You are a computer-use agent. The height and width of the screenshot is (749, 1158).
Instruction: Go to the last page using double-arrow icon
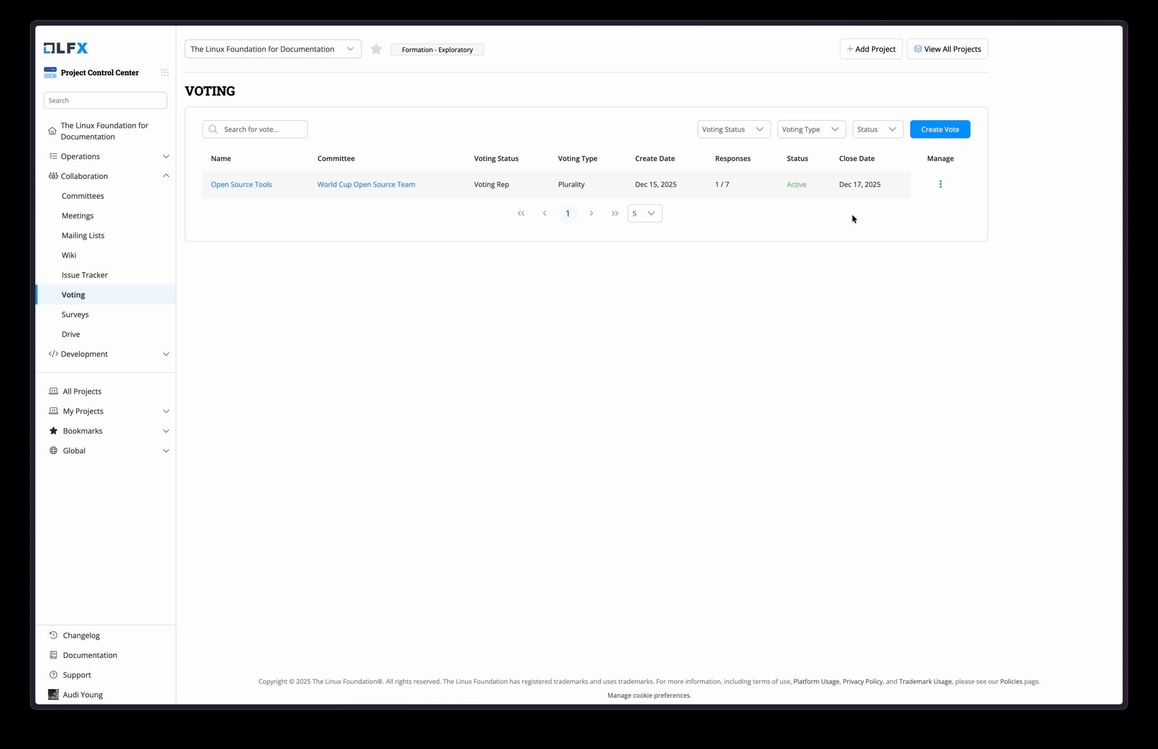(x=615, y=213)
